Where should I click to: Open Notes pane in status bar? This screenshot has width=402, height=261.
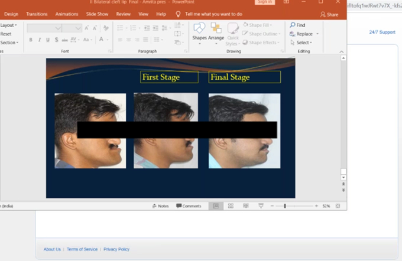160,206
